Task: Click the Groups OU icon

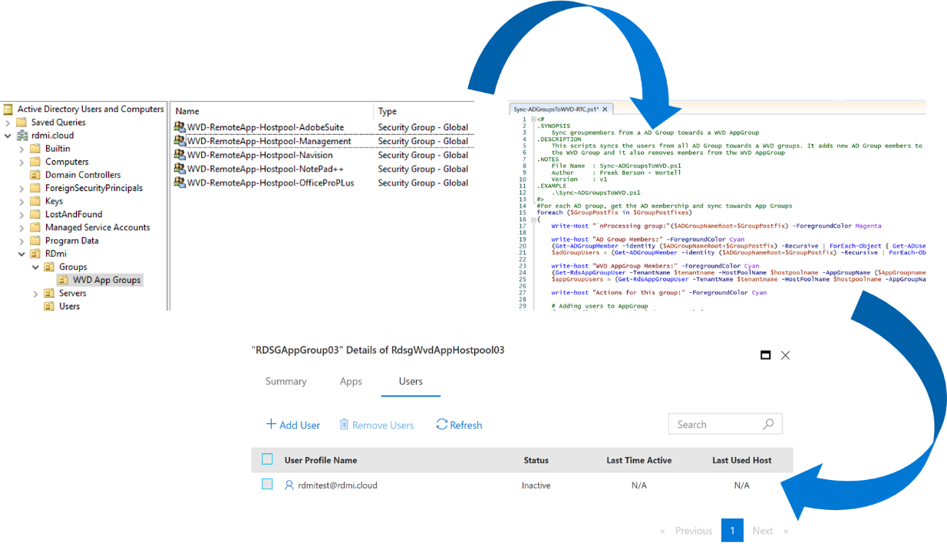Action: pos(49,267)
